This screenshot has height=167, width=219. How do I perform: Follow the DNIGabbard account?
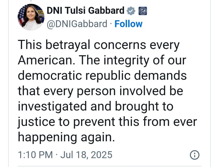pos(128,24)
